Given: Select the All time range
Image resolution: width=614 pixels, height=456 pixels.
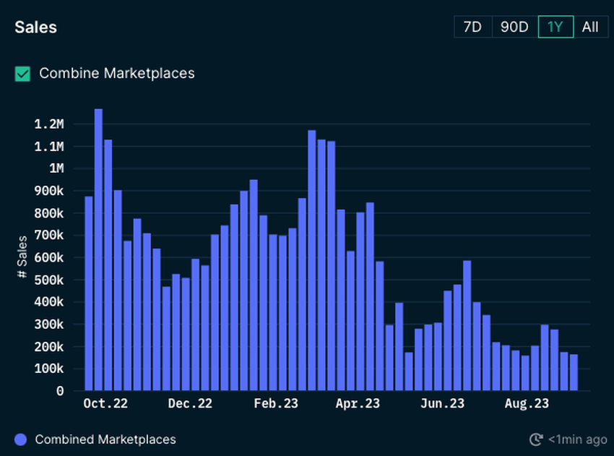Looking at the screenshot, I should (x=590, y=27).
